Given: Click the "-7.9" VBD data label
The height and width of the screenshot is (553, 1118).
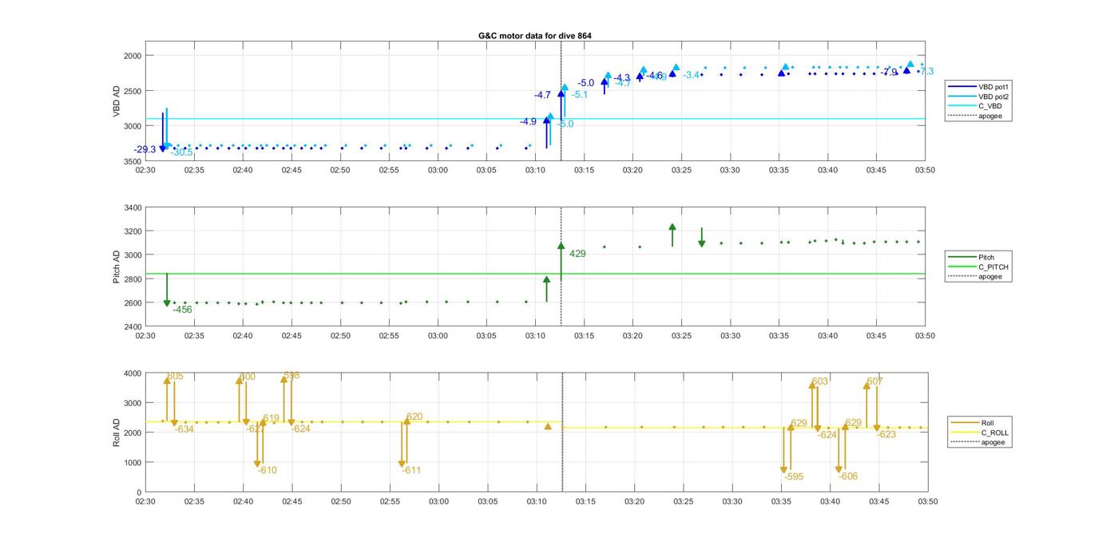Looking at the screenshot, I should coord(889,72).
